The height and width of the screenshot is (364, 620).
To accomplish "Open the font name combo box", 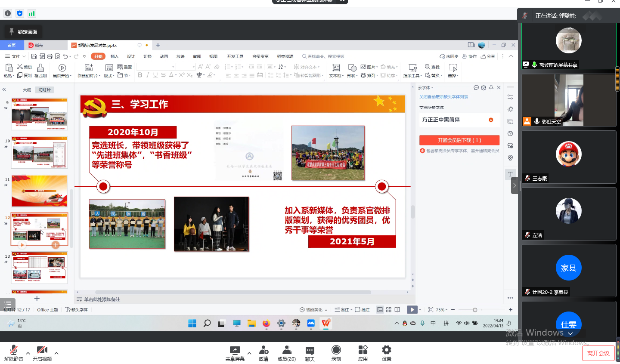I will [x=156, y=67].
